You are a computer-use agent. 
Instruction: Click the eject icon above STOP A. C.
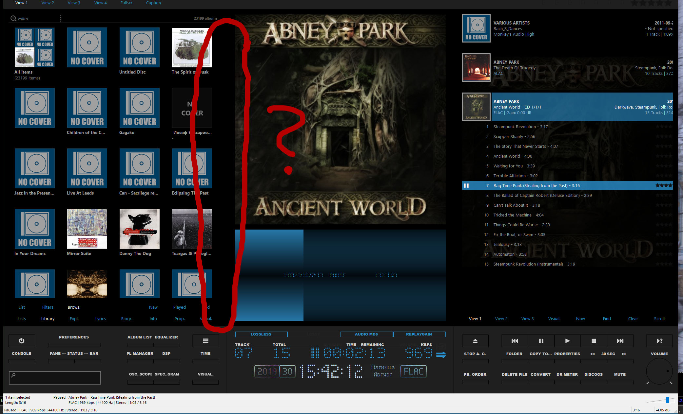pyautogui.click(x=475, y=341)
